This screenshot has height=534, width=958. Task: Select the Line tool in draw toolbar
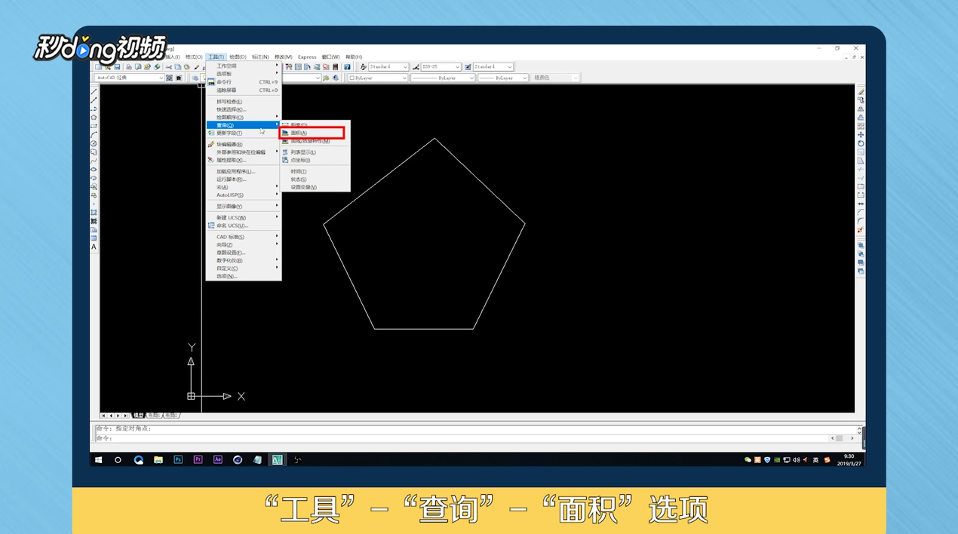point(94,92)
